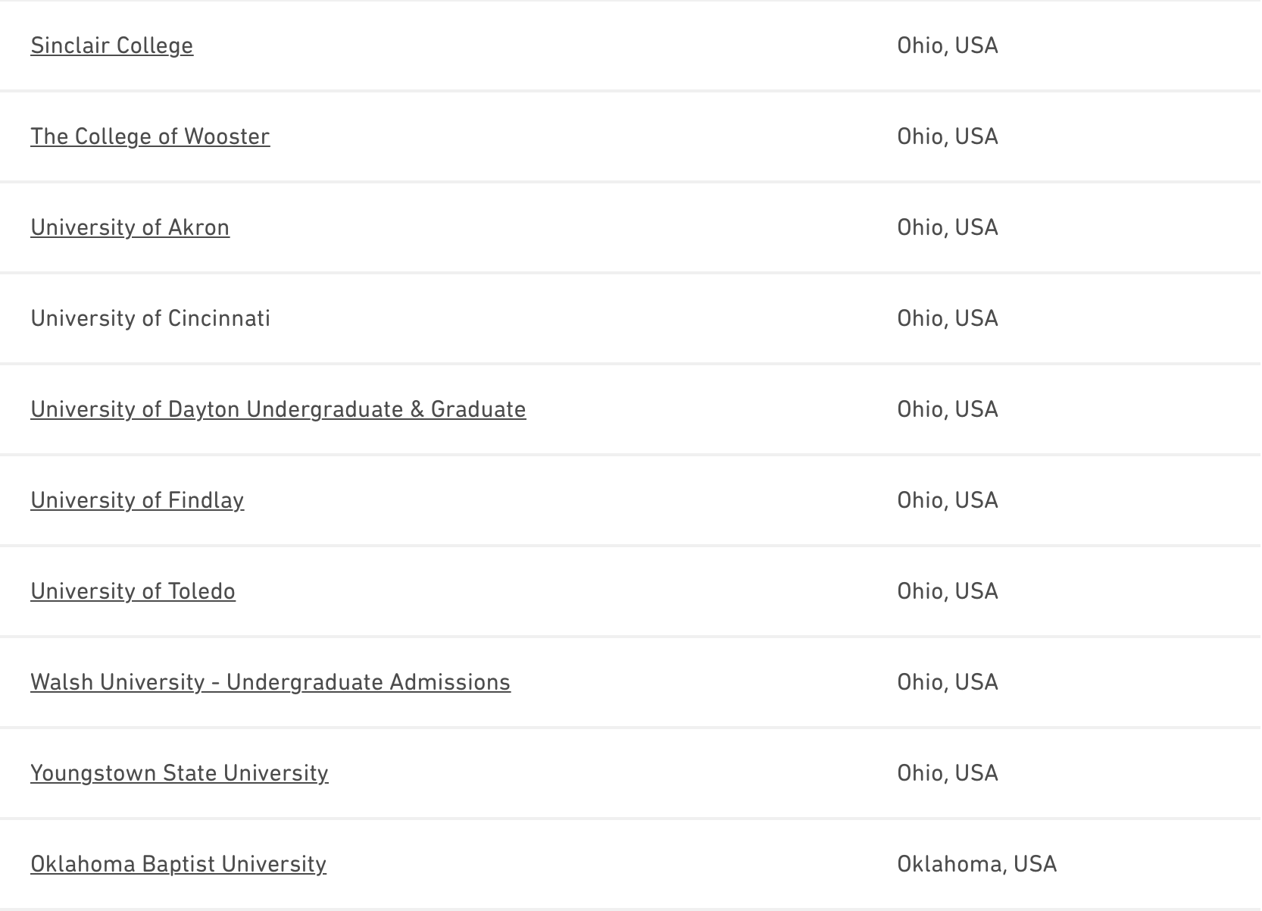Image resolution: width=1262 pixels, height=911 pixels.
Task: Click Ohio, USA beside University of Akron
Action: click(947, 227)
